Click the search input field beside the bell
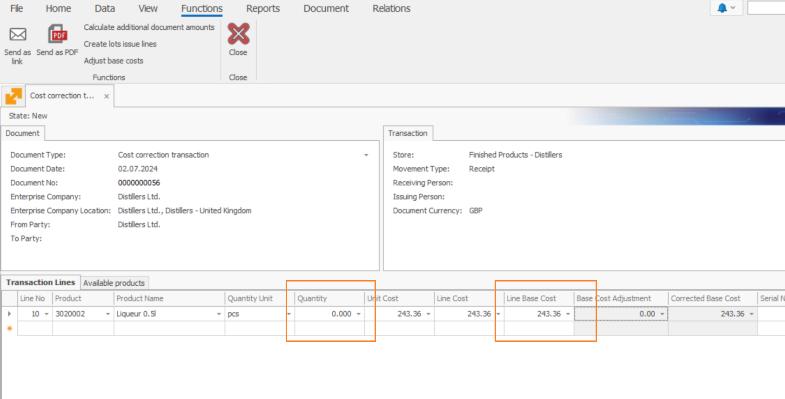The width and height of the screenshot is (785, 399). pos(766,8)
